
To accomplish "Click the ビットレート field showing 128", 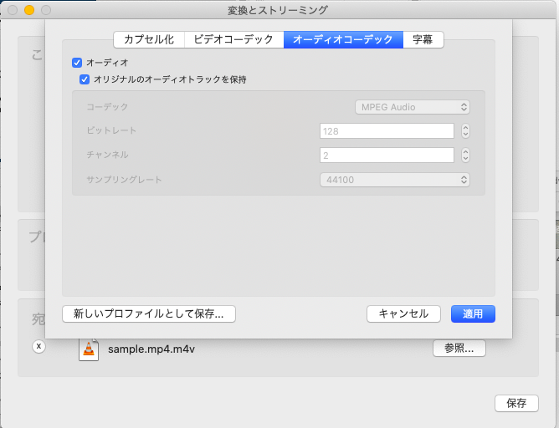I will 387,131.
